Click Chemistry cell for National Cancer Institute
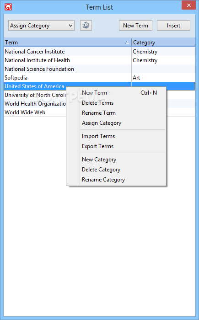 (163, 52)
